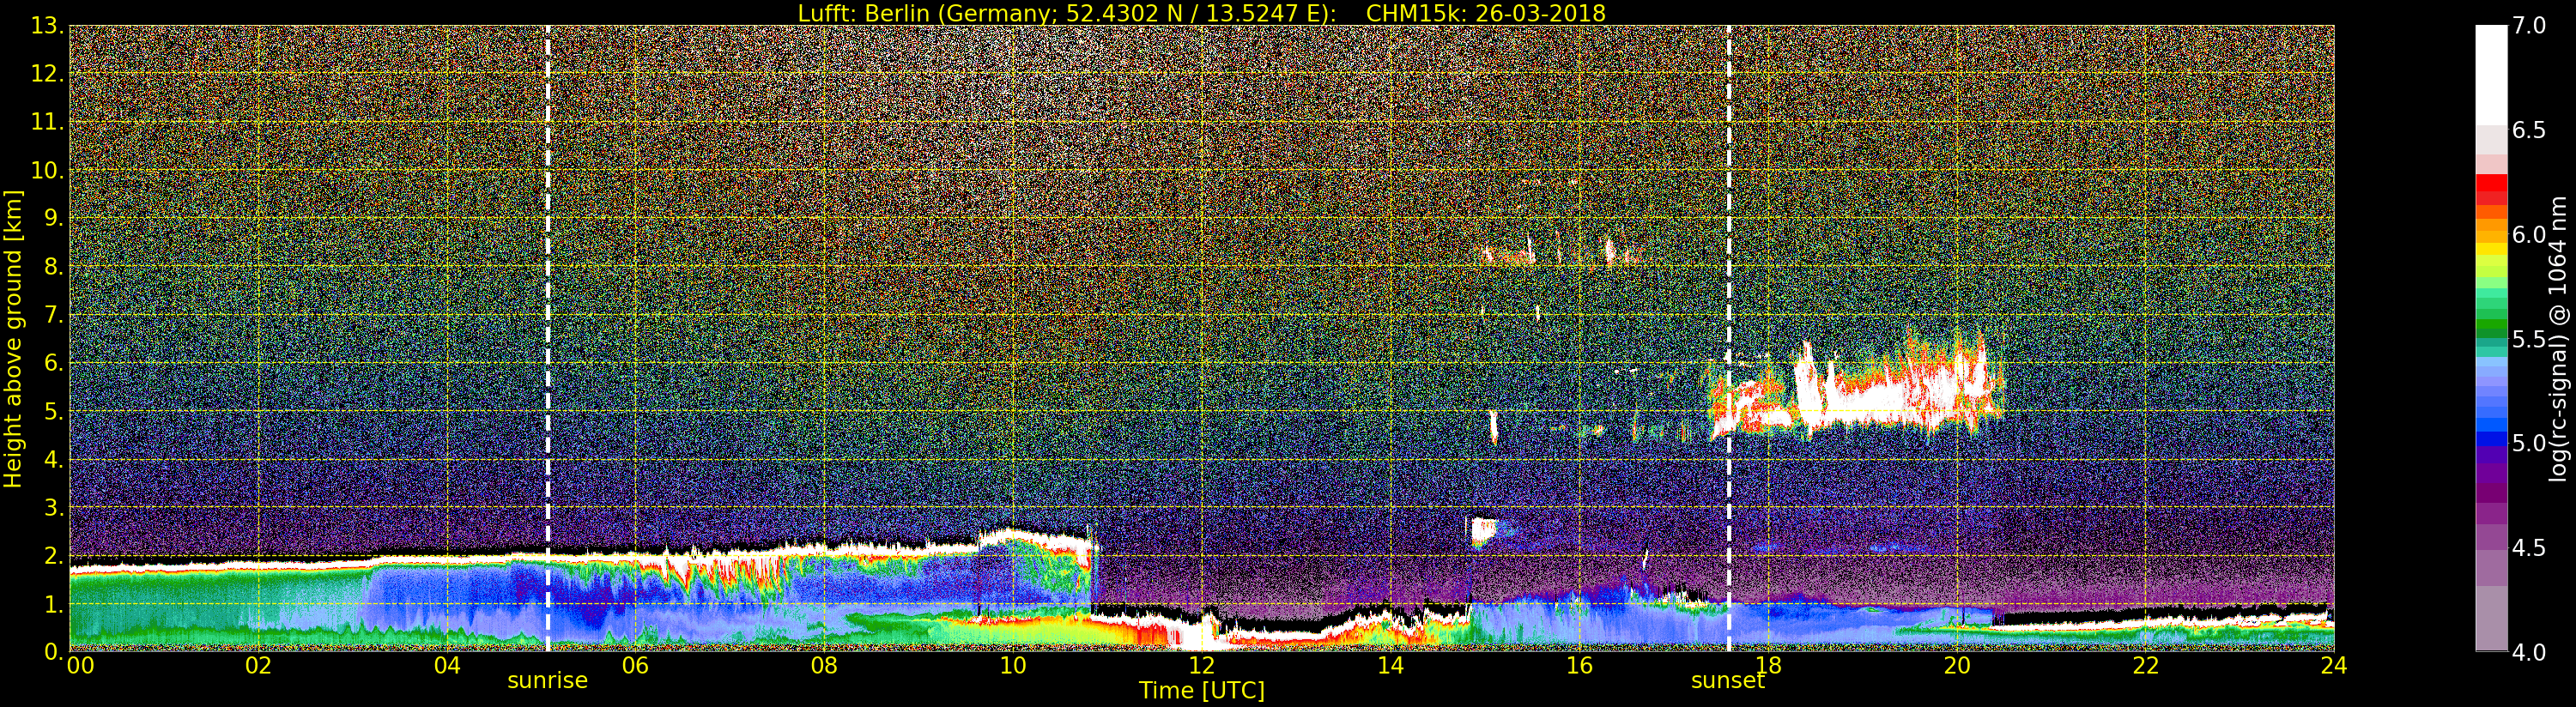Select the height axis tick "9."
This screenshot has width=2576, height=707.
click(53, 218)
